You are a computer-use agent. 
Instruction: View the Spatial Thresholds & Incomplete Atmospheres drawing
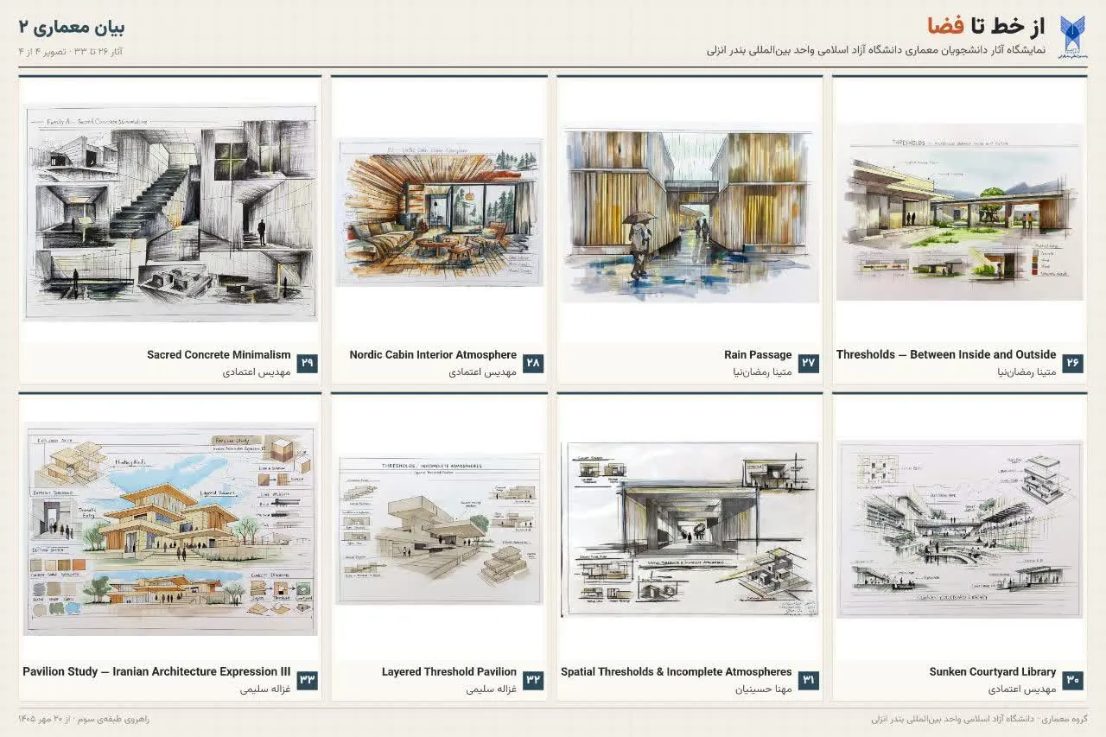point(690,529)
